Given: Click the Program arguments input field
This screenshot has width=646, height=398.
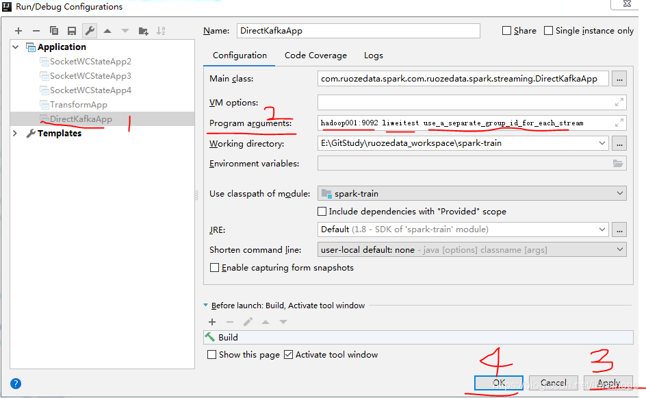Looking at the screenshot, I should (x=472, y=123).
